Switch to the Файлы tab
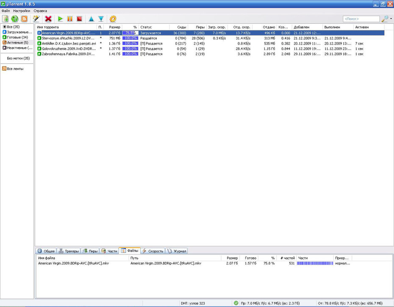 [x=130, y=251]
